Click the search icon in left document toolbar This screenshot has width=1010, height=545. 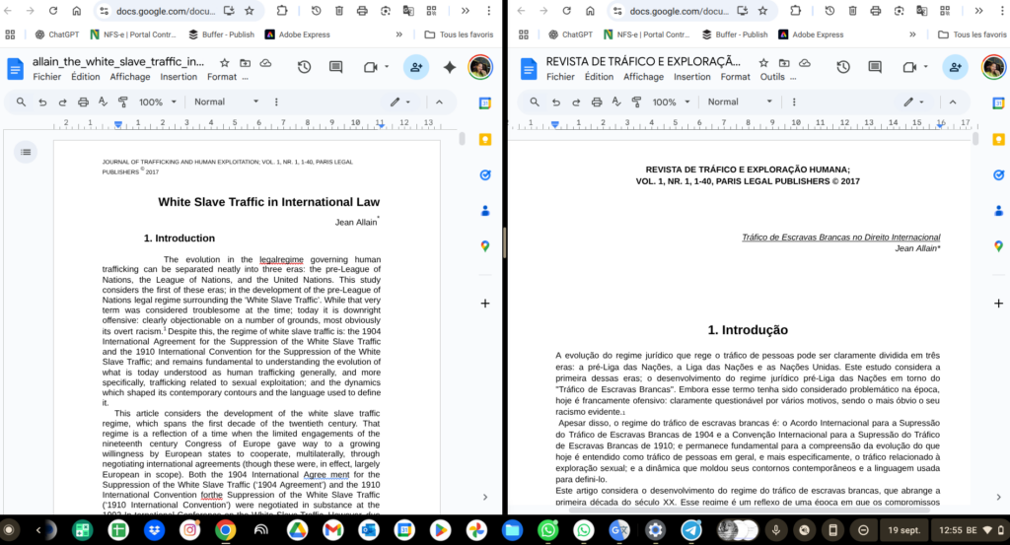pyautogui.click(x=22, y=102)
